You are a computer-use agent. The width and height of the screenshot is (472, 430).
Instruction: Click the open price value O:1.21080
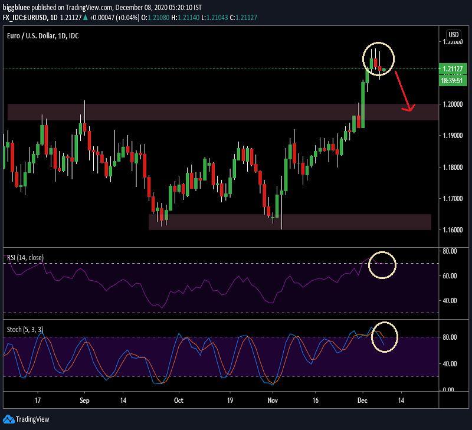155,18
